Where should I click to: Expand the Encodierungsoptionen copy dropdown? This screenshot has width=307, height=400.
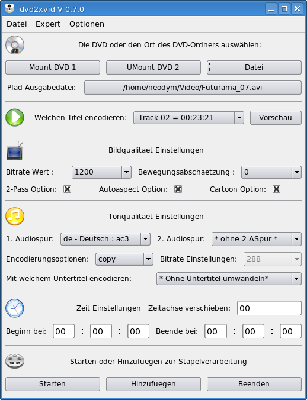[124, 259]
